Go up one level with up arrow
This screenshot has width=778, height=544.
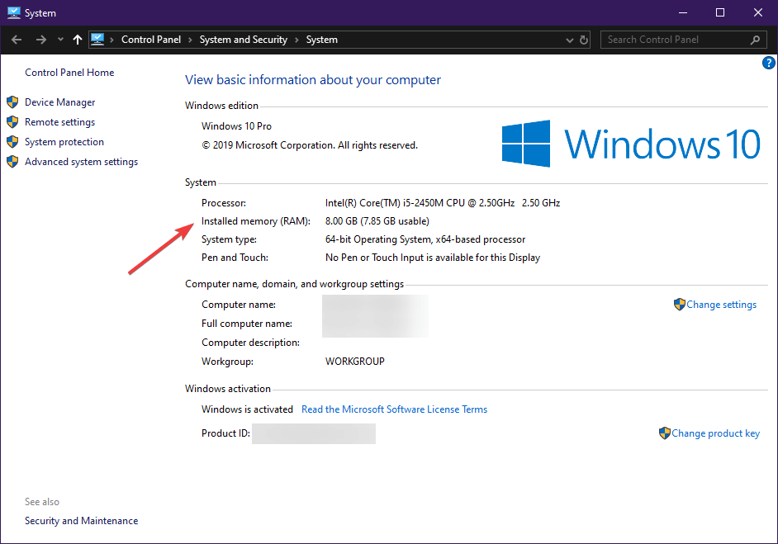78,40
